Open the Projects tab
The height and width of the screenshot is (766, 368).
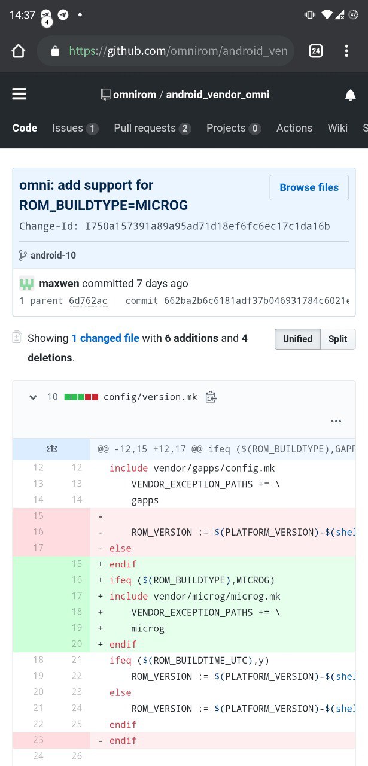234,128
